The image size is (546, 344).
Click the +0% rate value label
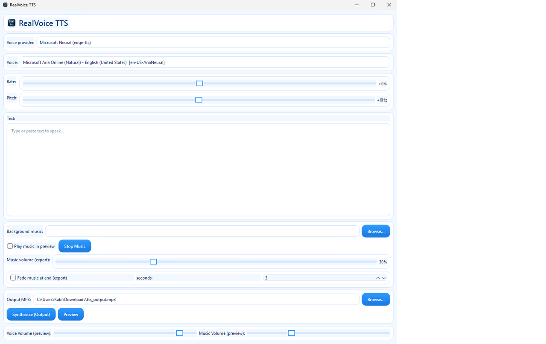point(382,84)
